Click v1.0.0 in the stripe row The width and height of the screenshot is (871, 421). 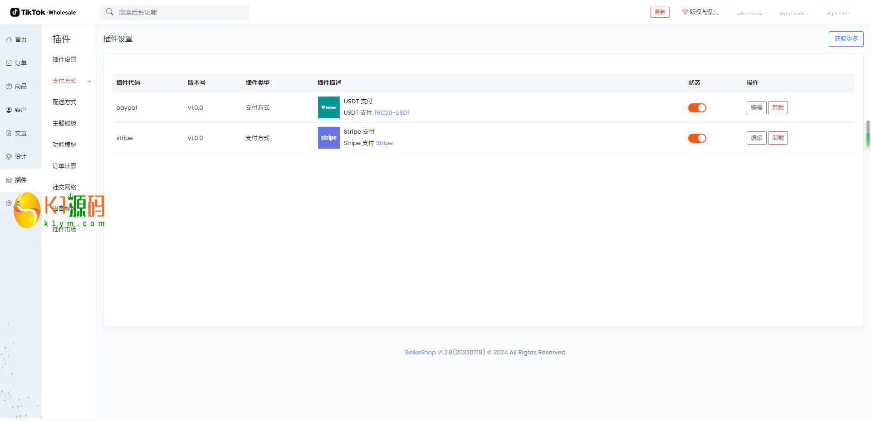point(196,138)
